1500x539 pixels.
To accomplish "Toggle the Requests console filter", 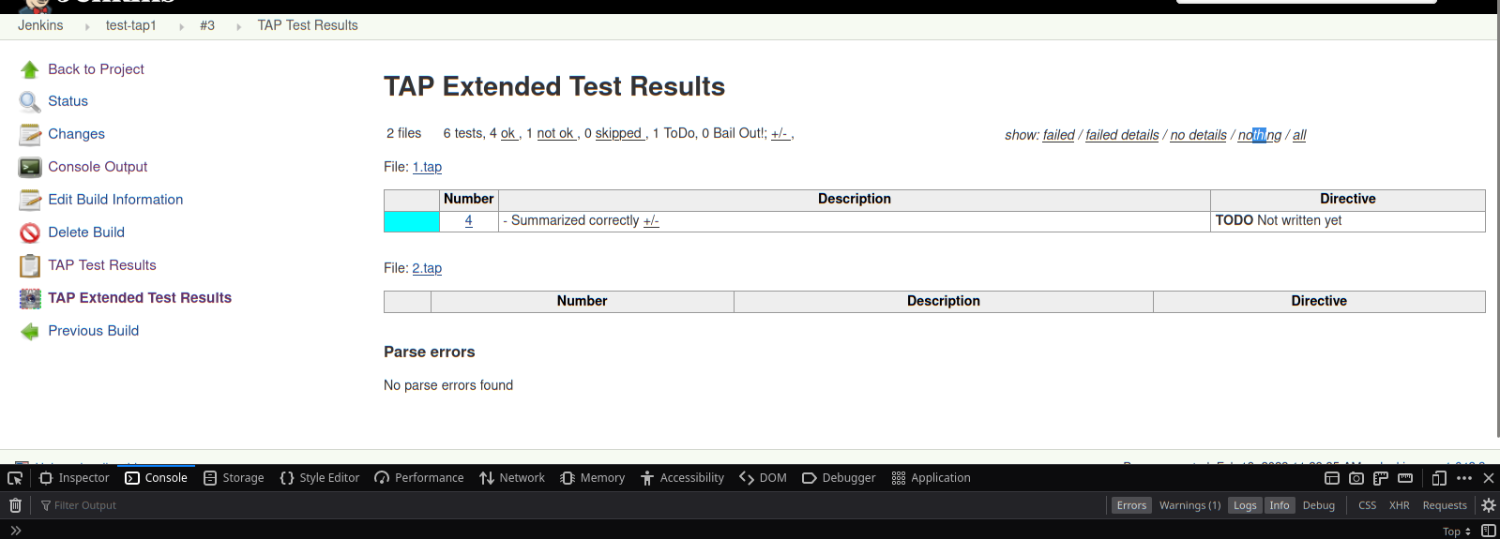I will 1445,505.
